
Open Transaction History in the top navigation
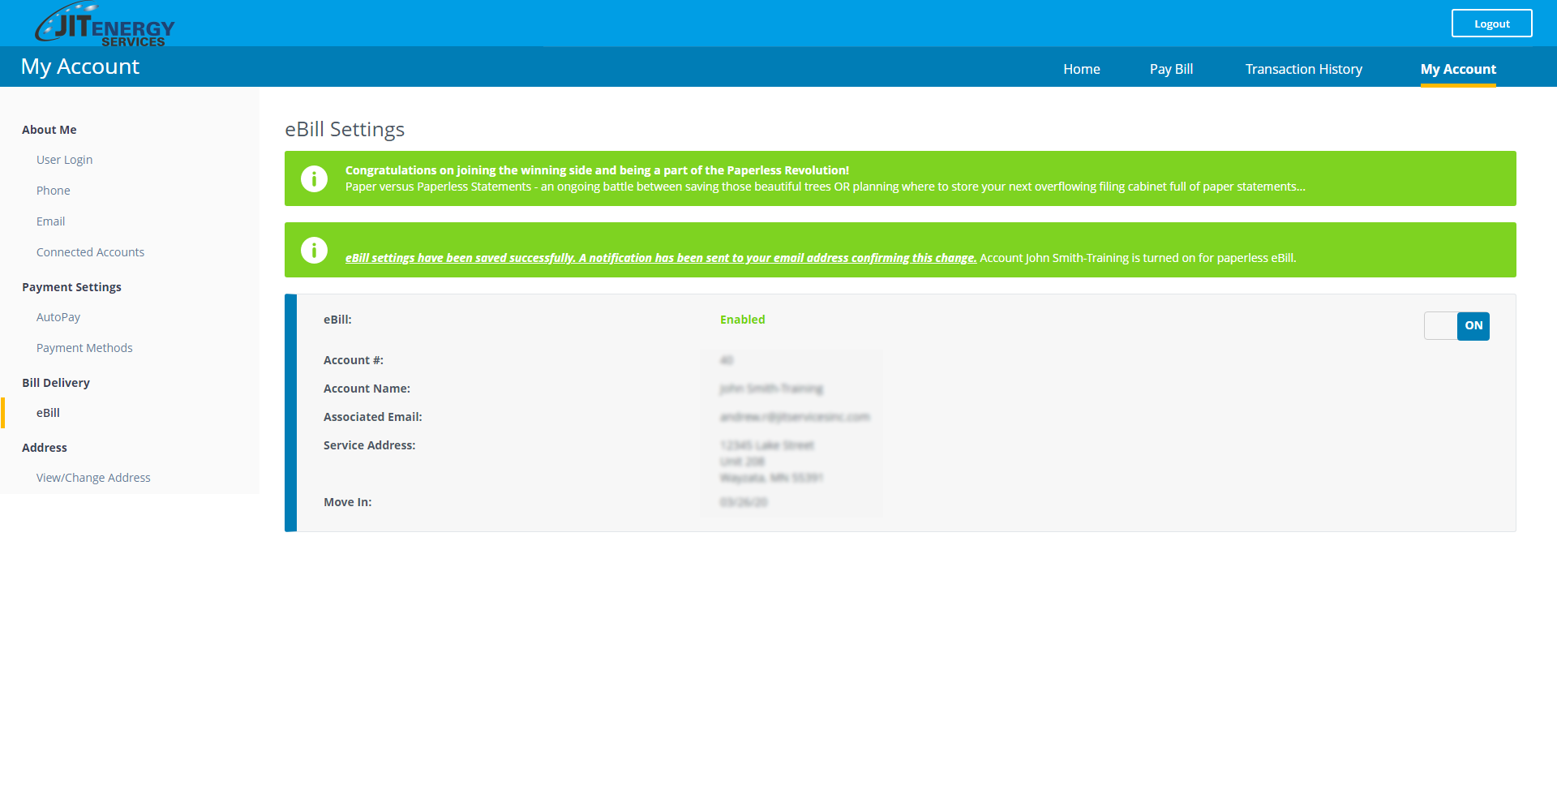point(1303,69)
